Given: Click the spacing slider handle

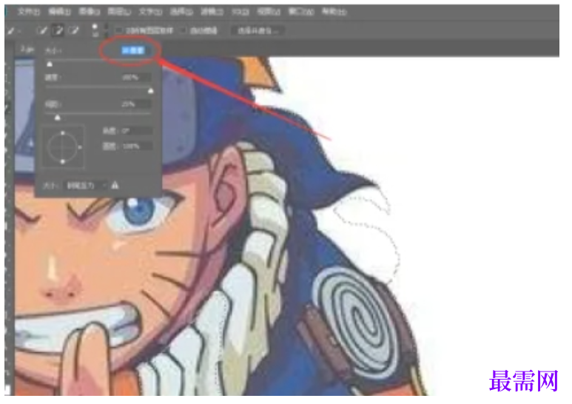Looking at the screenshot, I should click(57, 118).
